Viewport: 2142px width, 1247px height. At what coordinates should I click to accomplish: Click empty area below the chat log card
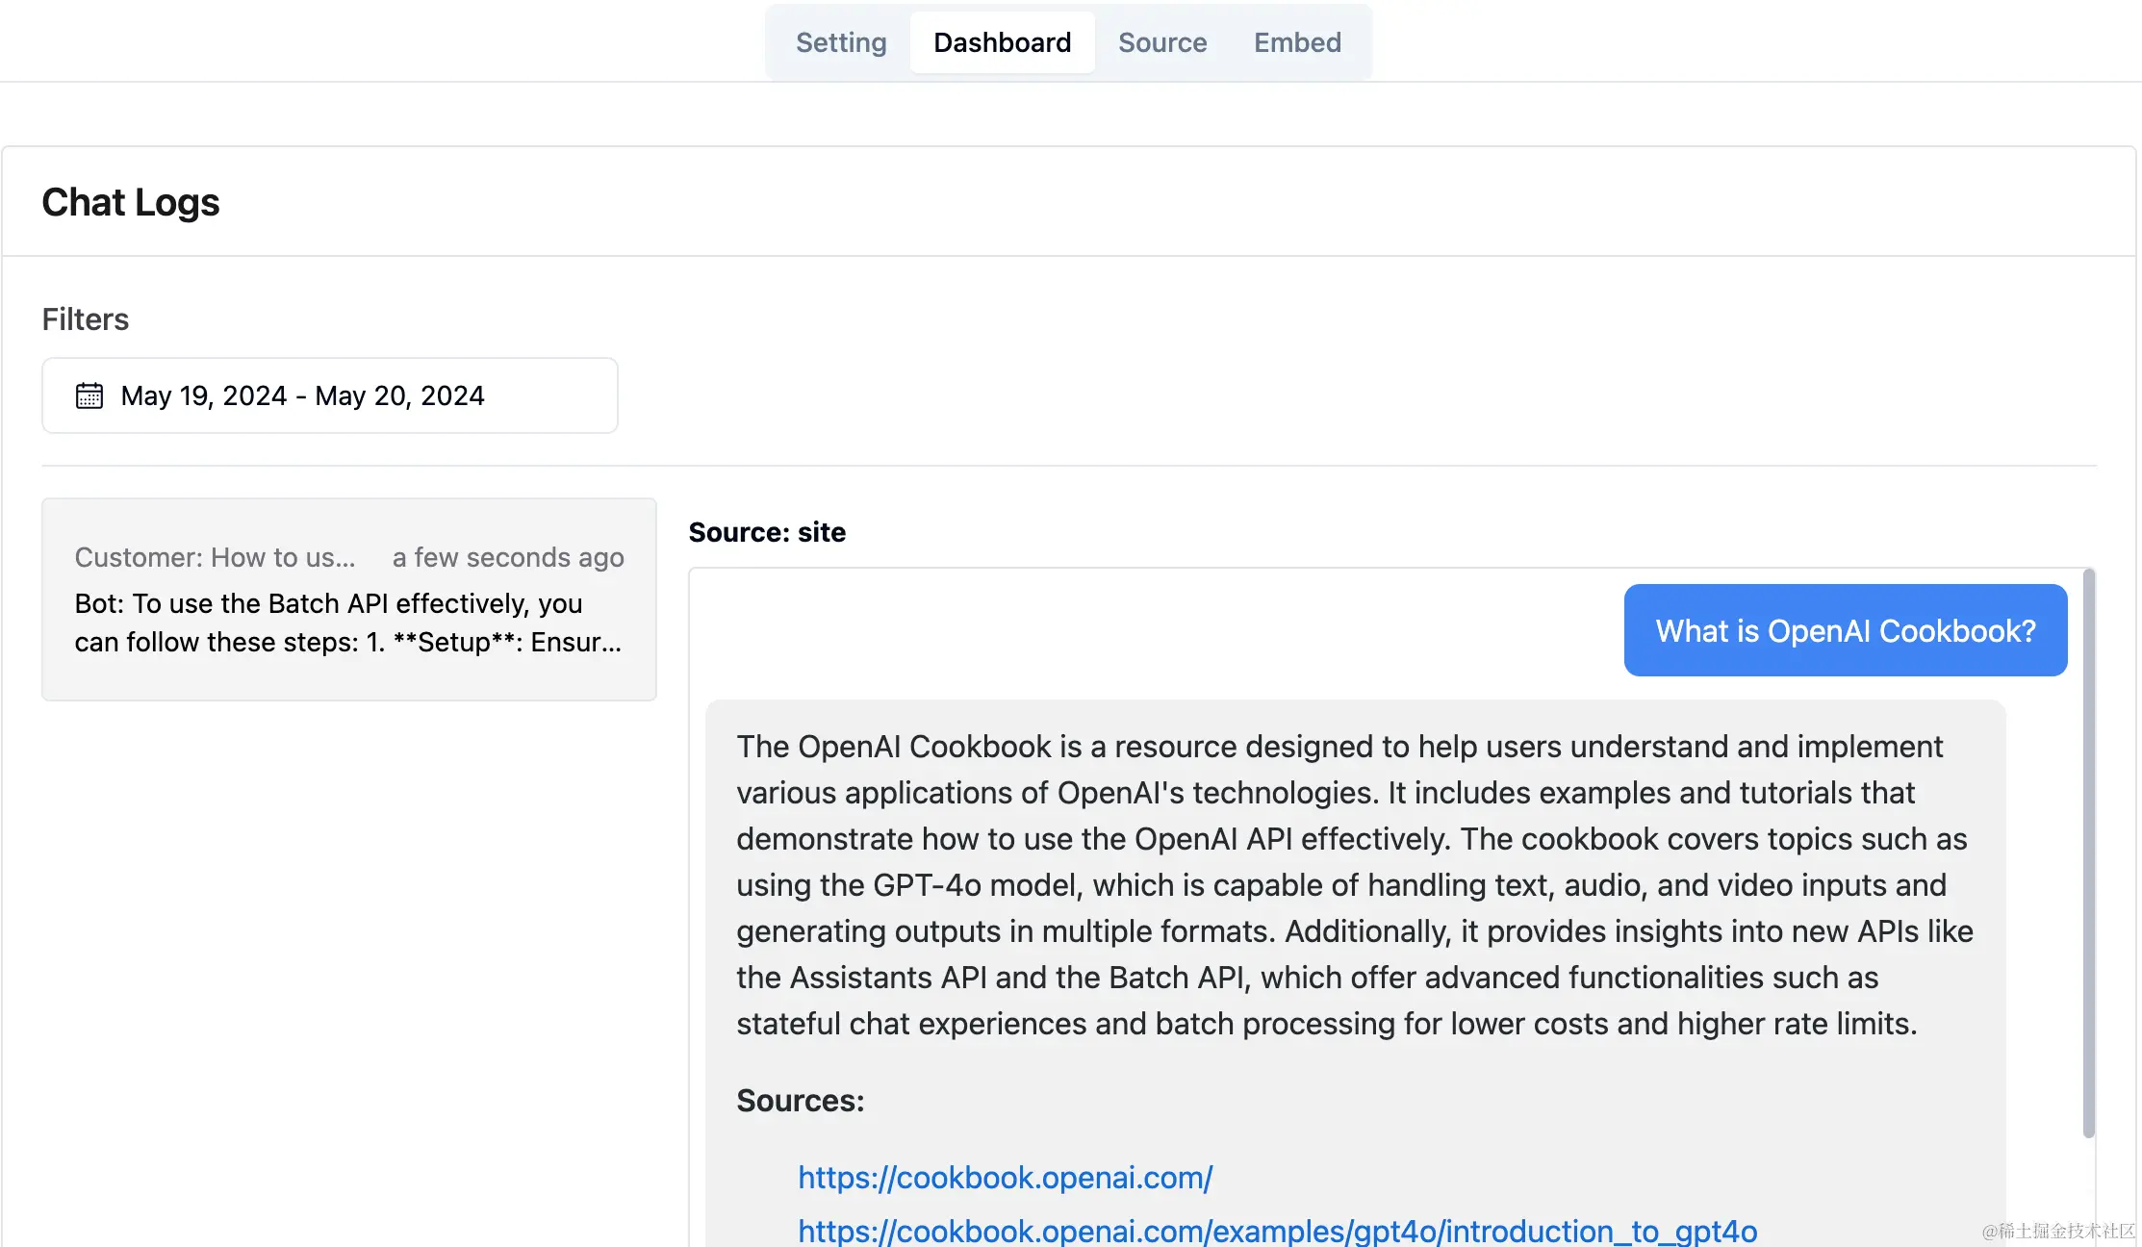pos(348,962)
